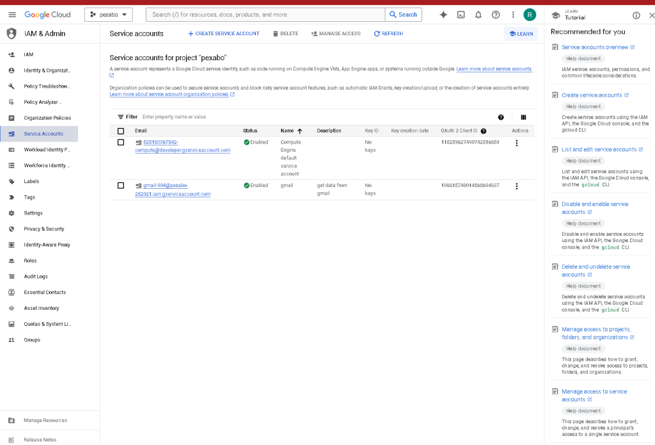Click the OAuth 2 Client ID help icon
The height and width of the screenshot is (445, 655).
pos(484,131)
